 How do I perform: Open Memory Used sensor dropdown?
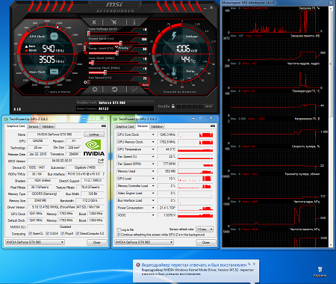point(153,171)
